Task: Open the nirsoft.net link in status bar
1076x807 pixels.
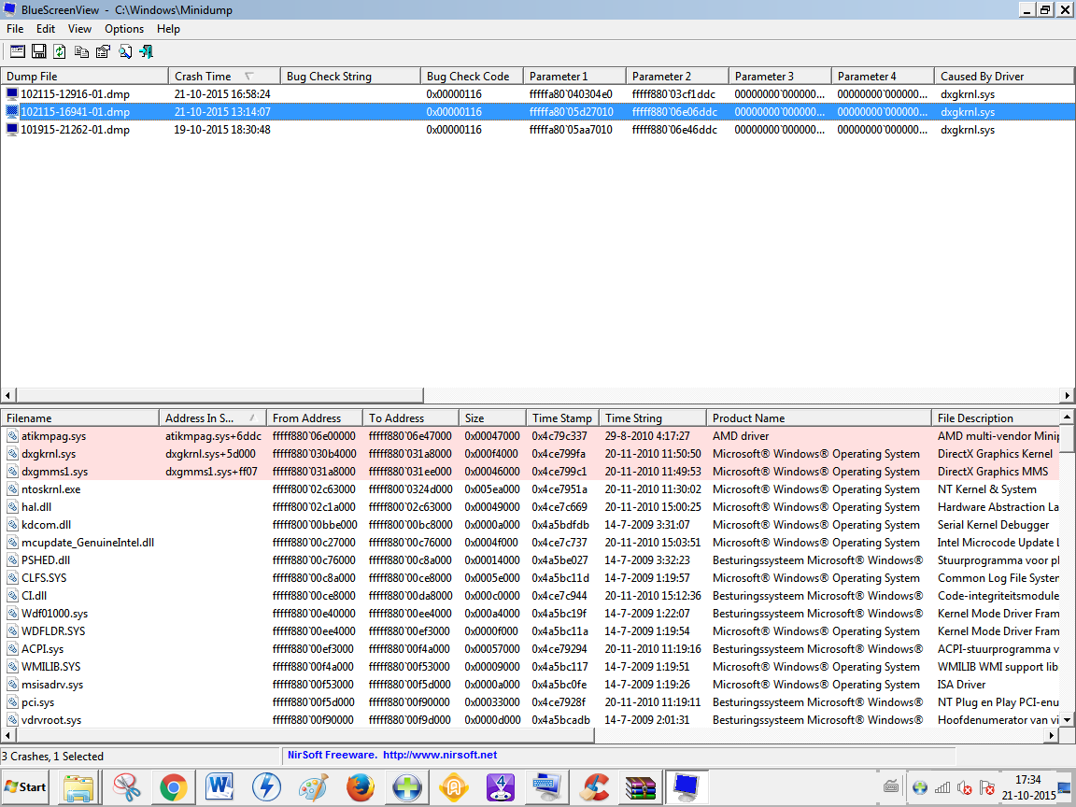Action: (440, 755)
